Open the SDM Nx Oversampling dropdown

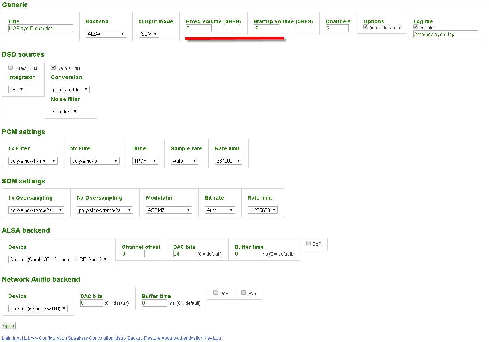point(105,210)
